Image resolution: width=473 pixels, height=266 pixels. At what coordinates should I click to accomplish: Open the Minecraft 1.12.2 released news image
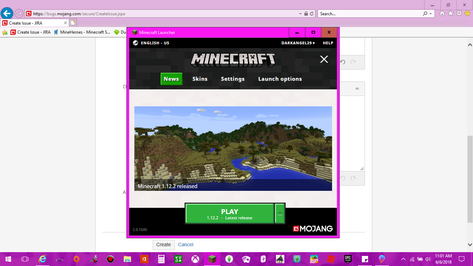[x=233, y=149]
